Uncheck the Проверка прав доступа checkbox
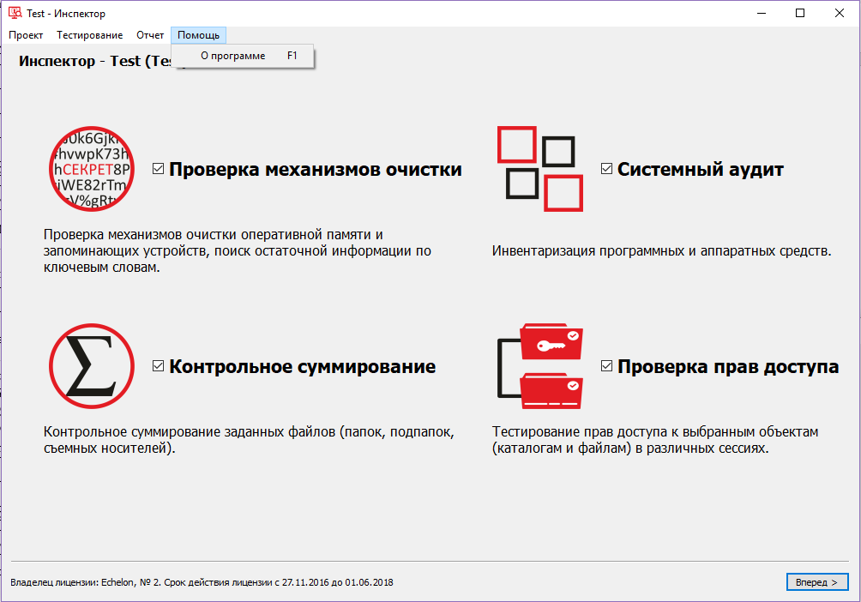 [606, 365]
